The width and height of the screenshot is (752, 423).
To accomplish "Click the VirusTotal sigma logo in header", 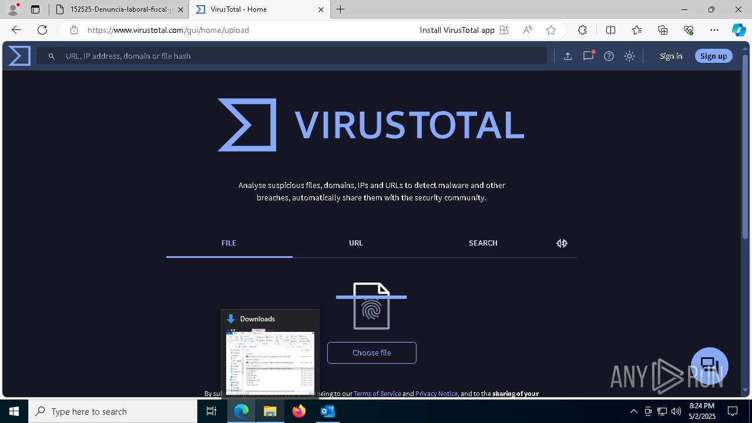I will (x=19, y=56).
